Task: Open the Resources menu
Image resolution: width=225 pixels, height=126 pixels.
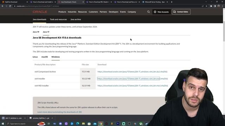Action: point(82,12)
